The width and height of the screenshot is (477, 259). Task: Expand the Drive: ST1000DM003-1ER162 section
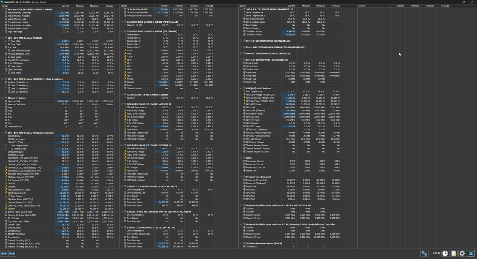241,54
